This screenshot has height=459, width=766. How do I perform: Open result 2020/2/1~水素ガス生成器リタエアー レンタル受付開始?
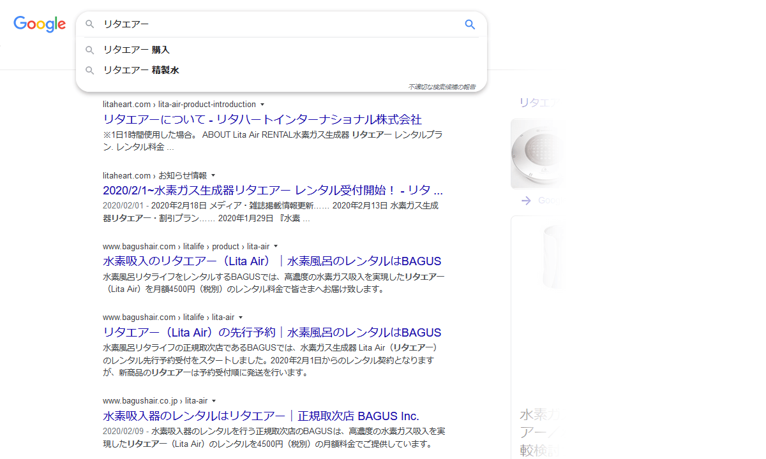pos(273,190)
